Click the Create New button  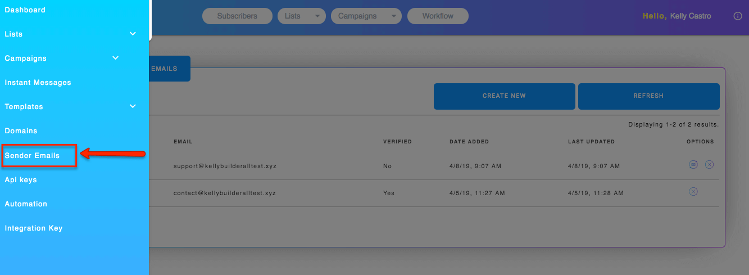tap(504, 96)
